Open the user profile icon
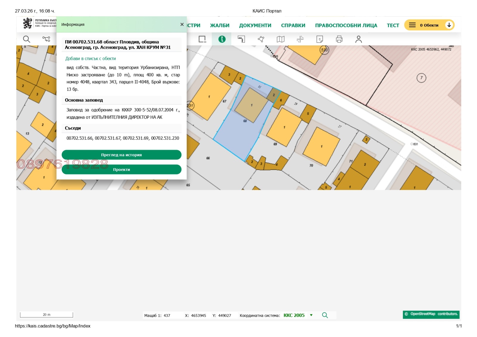 click(358, 39)
